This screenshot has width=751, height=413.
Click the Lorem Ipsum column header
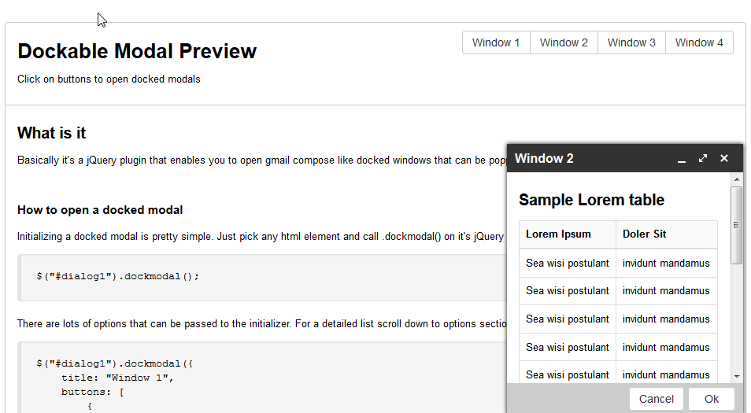[558, 234]
